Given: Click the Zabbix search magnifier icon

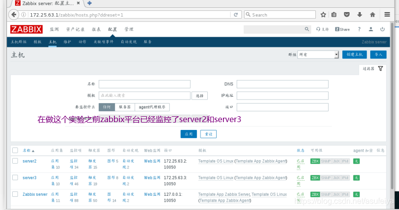Looking at the screenshot, I should pos(307,29).
